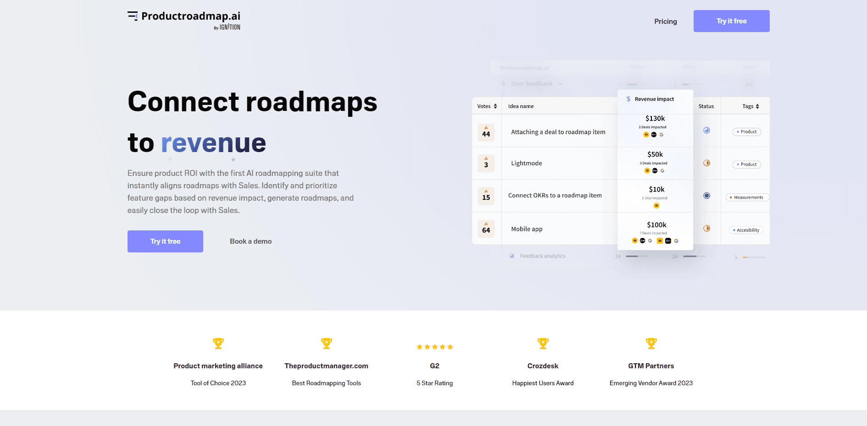Upvote the Lightmode idea

[x=486, y=163]
